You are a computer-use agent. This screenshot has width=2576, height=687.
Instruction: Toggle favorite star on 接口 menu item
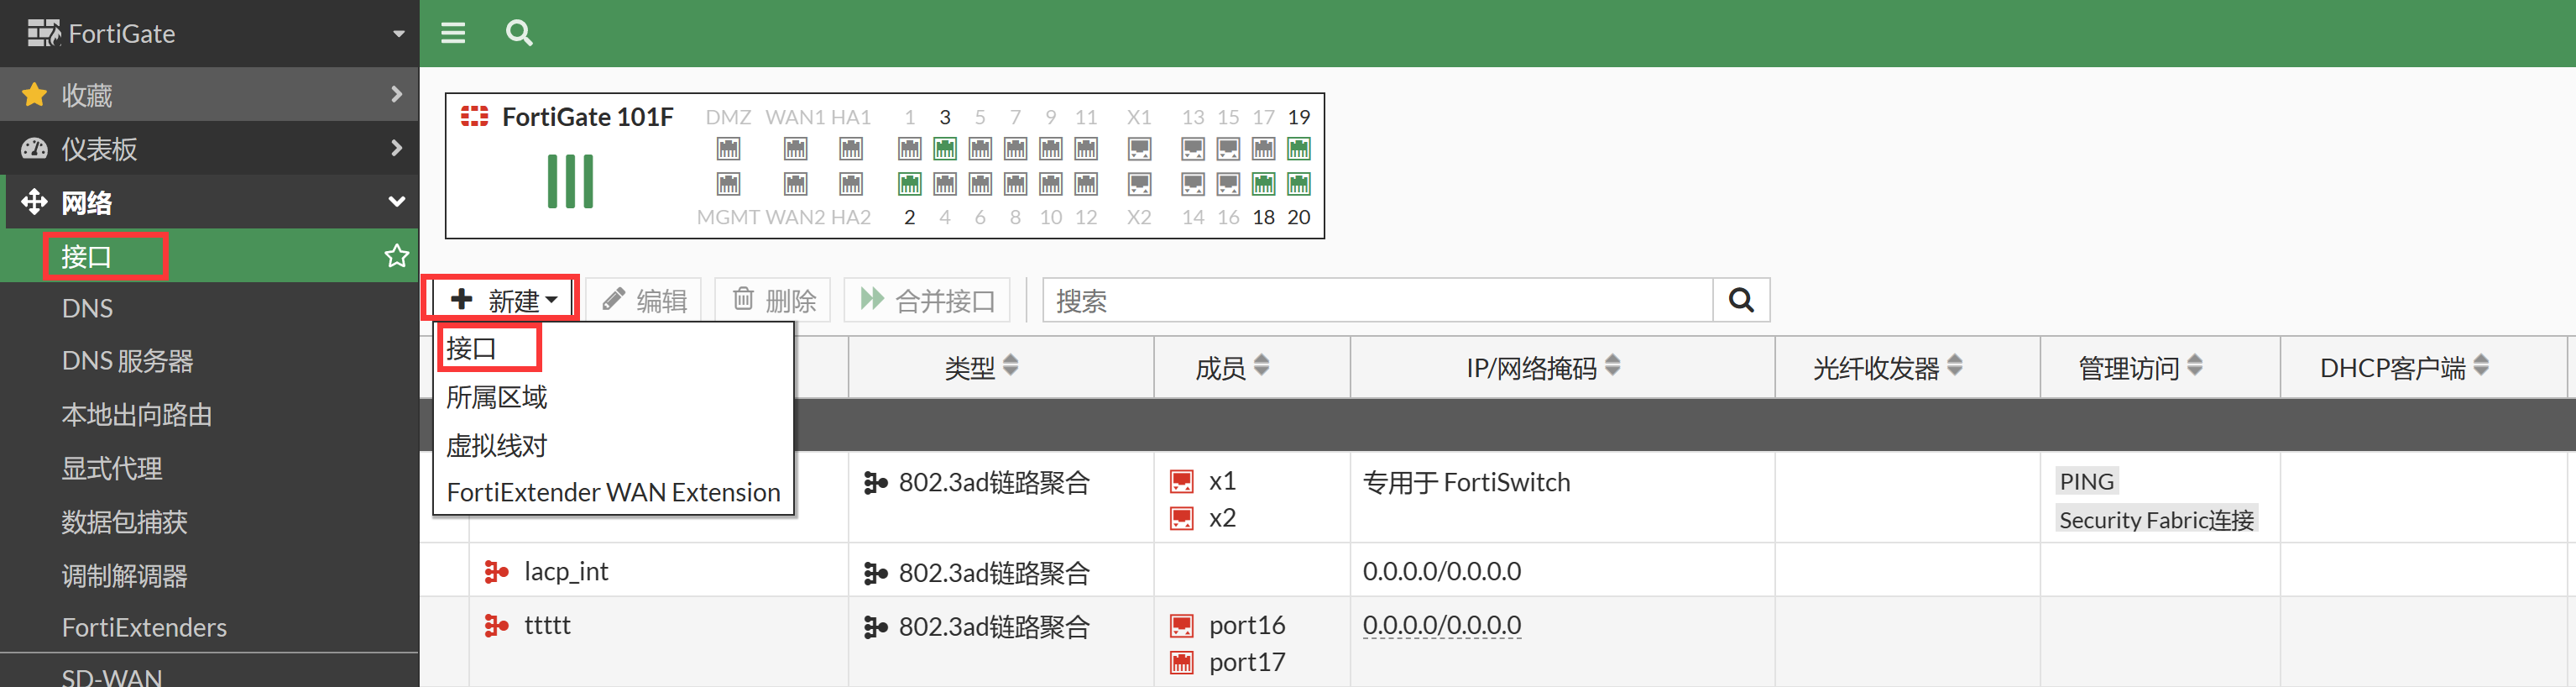click(x=396, y=256)
